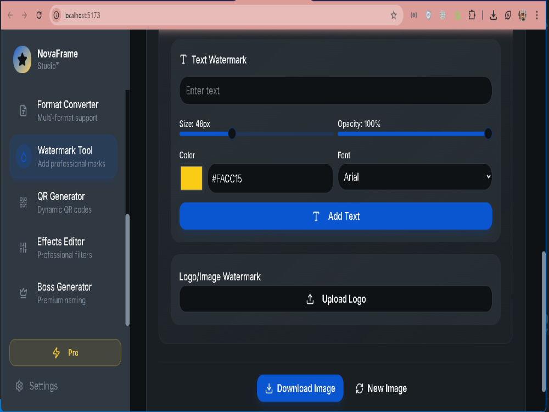Click the Pro lightning bolt icon
The image size is (549, 412).
(x=56, y=353)
